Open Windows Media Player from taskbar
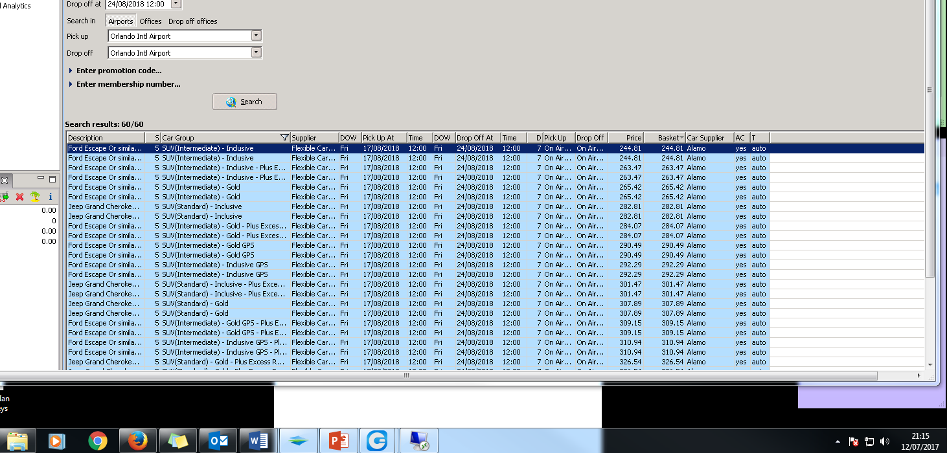947x453 pixels. [x=57, y=441]
